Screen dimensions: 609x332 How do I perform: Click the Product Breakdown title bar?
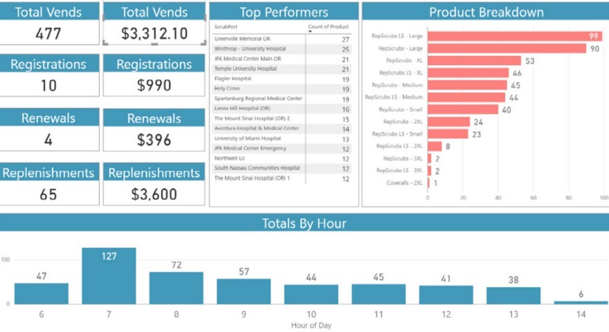(x=486, y=12)
